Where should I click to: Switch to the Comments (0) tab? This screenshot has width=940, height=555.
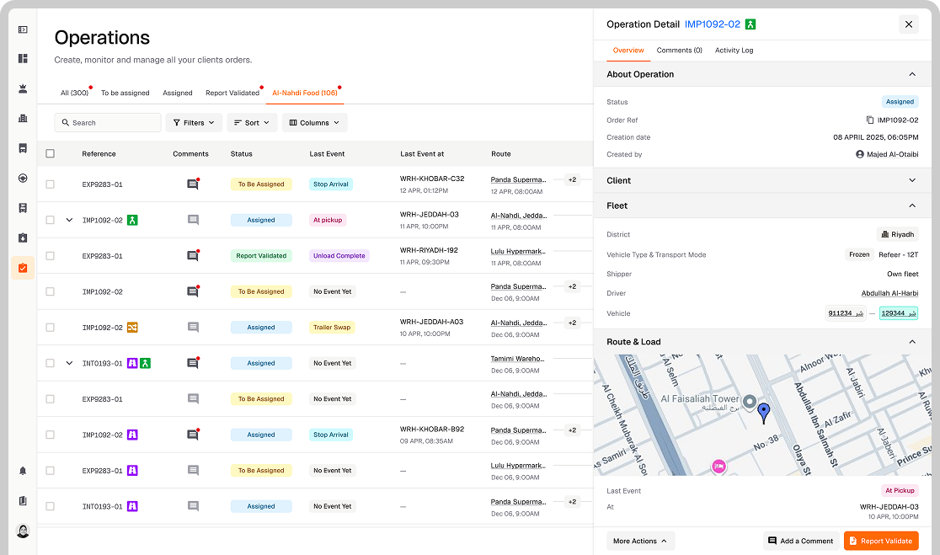pyautogui.click(x=679, y=51)
